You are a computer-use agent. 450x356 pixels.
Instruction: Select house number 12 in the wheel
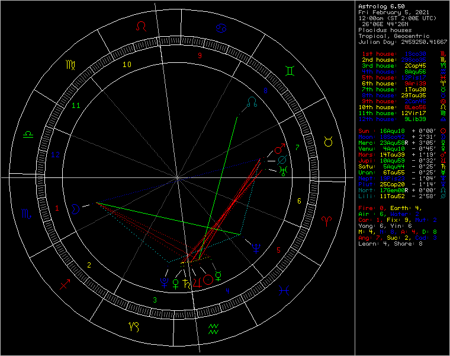56,155
